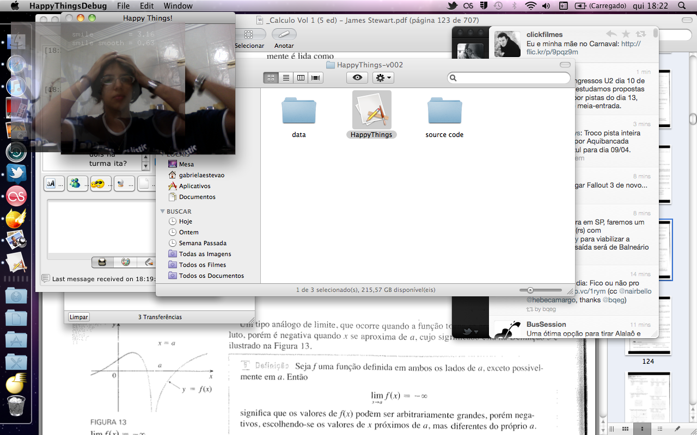Open the font style chat button

click(x=54, y=184)
